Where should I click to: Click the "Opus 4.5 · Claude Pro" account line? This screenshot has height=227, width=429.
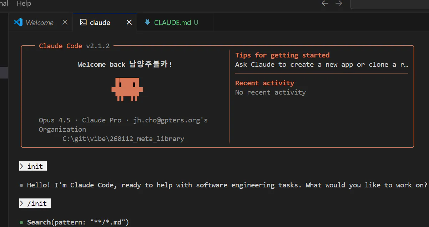(x=123, y=120)
